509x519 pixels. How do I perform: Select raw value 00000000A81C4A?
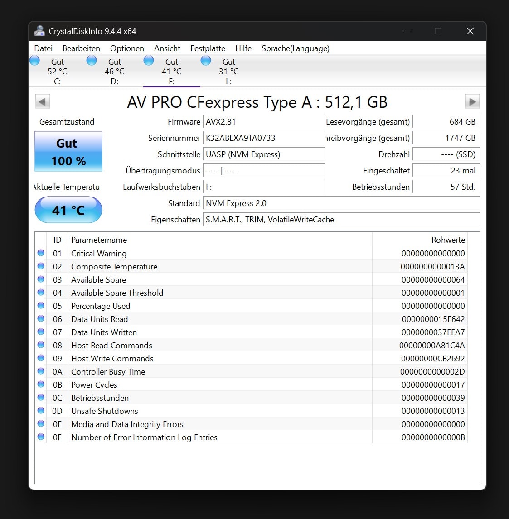(x=432, y=345)
